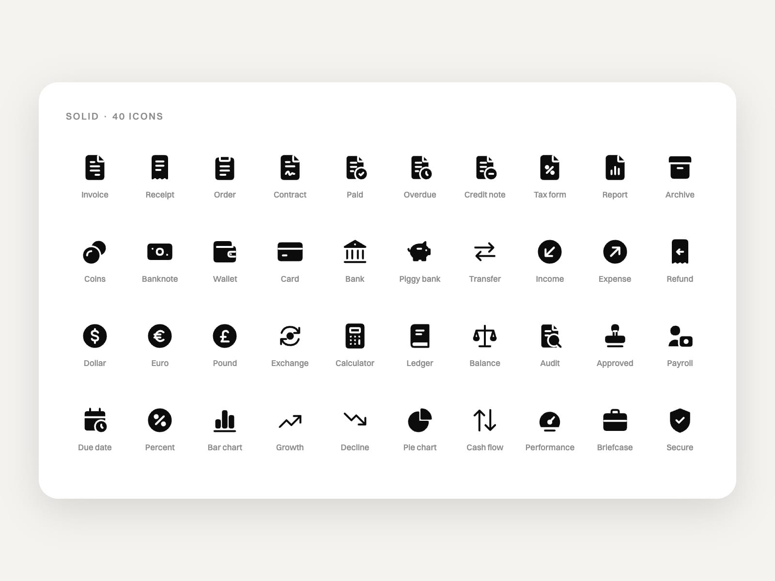The height and width of the screenshot is (581, 775).
Task: Choose the Credit note icon
Action: [x=486, y=168]
